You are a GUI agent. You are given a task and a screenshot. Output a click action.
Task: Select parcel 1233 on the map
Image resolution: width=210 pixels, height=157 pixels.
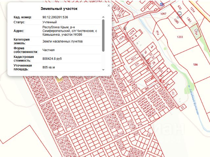tap(180, 37)
